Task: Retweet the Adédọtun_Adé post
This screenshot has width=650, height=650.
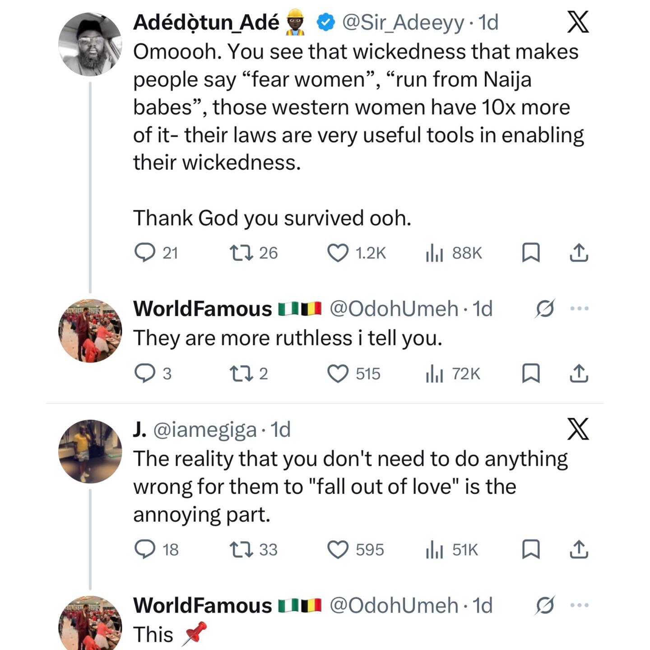Action: click(241, 253)
